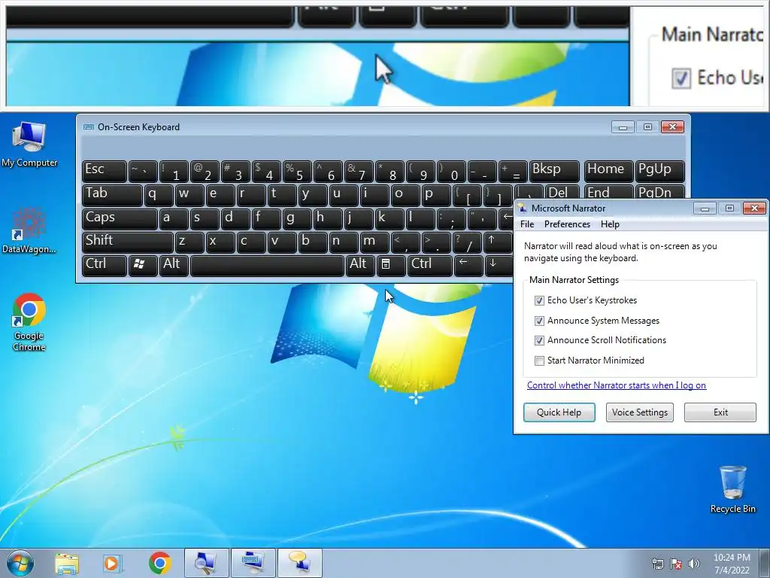The height and width of the screenshot is (578, 770).
Task: Click the Home key on keyboard
Action: (608, 171)
